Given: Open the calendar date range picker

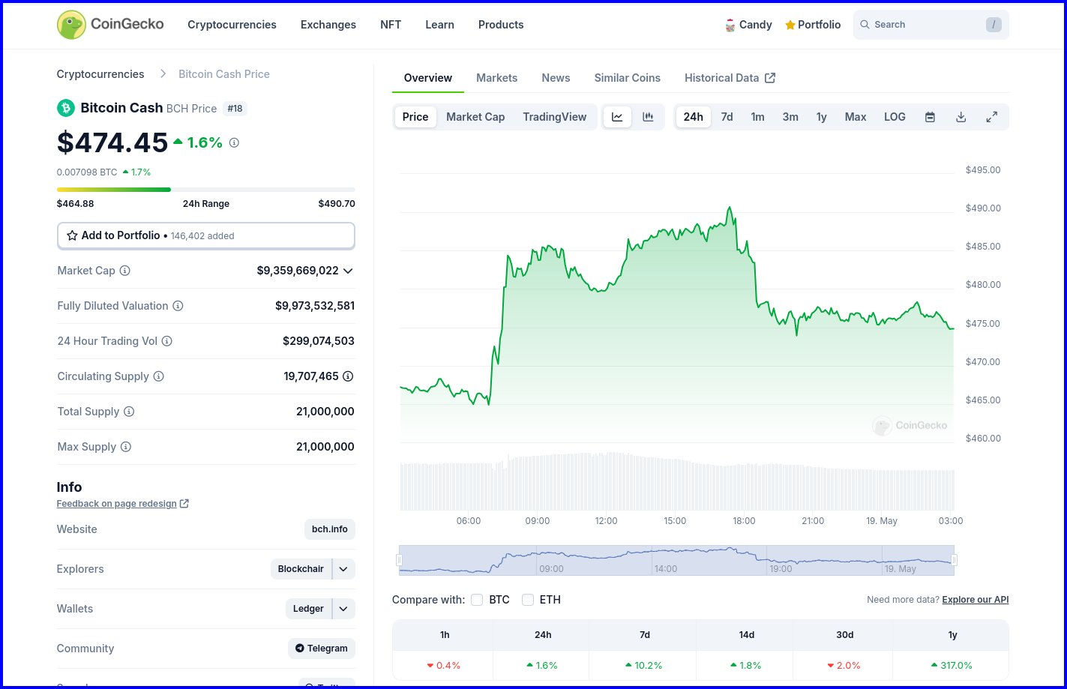Looking at the screenshot, I should pyautogui.click(x=930, y=117).
